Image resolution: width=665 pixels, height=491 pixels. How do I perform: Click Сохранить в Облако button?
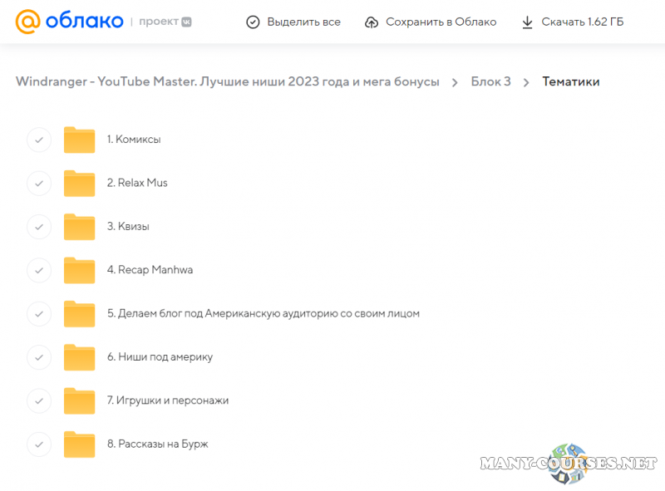tap(441, 22)
